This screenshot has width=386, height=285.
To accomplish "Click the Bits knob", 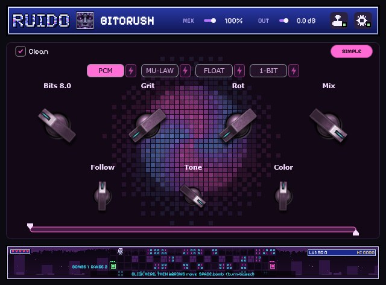I will (57, 125).
